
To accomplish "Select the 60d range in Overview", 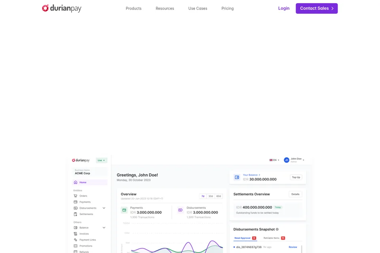I will 218,196.
